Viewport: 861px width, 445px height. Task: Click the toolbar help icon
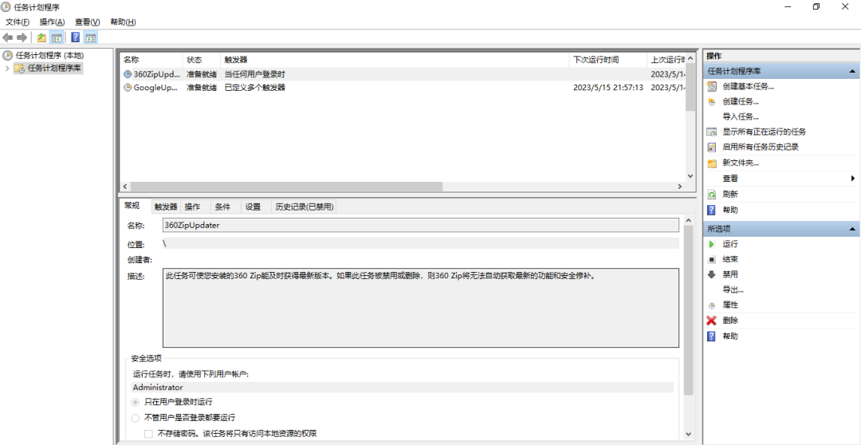tap(75, 37)
